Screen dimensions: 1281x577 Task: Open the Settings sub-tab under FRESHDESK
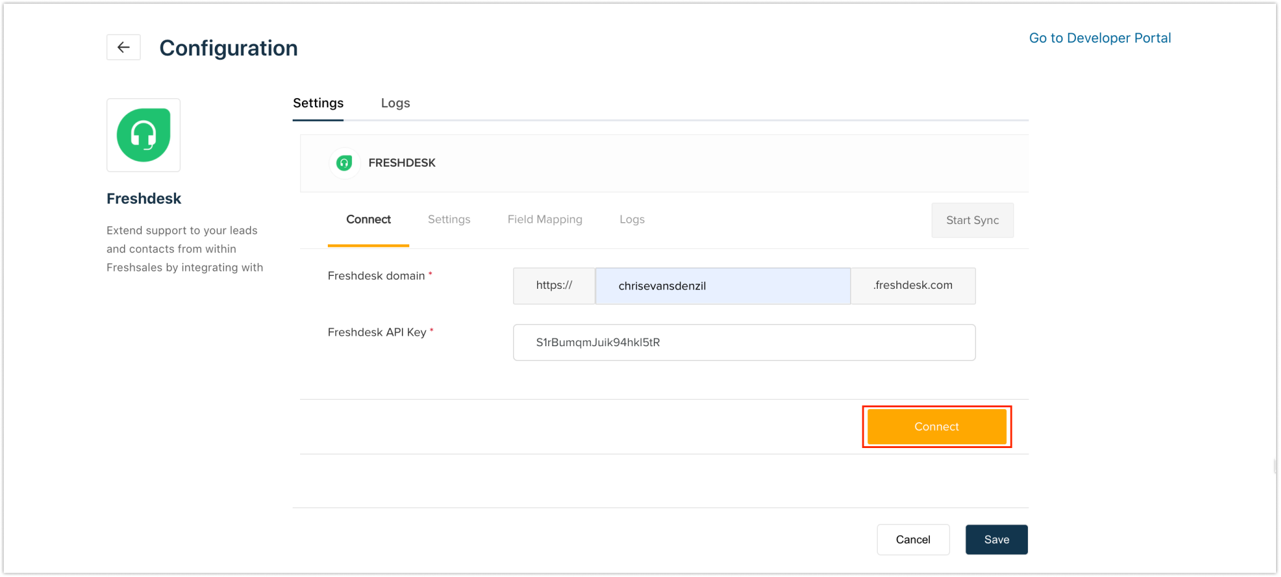[449, 220]
